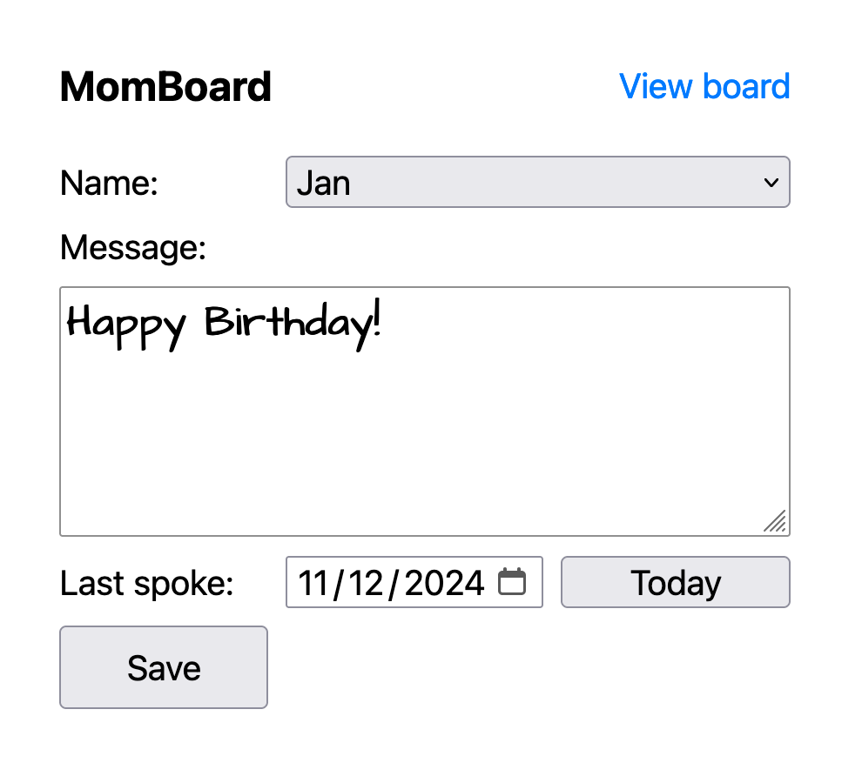Screen dimensions: 862x783
Task: Open the View board link
Action: point(704,86)
